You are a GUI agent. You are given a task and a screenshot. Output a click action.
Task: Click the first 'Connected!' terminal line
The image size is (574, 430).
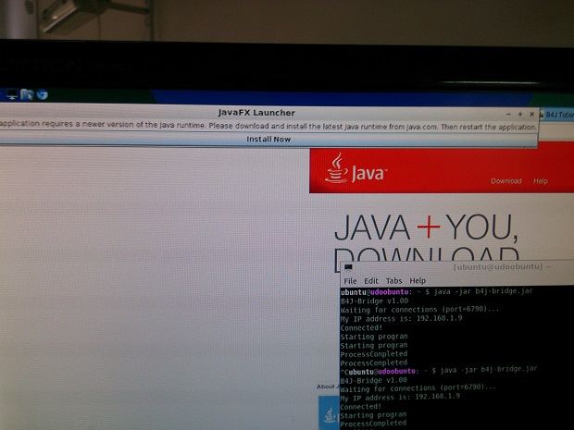pos(361,327)
